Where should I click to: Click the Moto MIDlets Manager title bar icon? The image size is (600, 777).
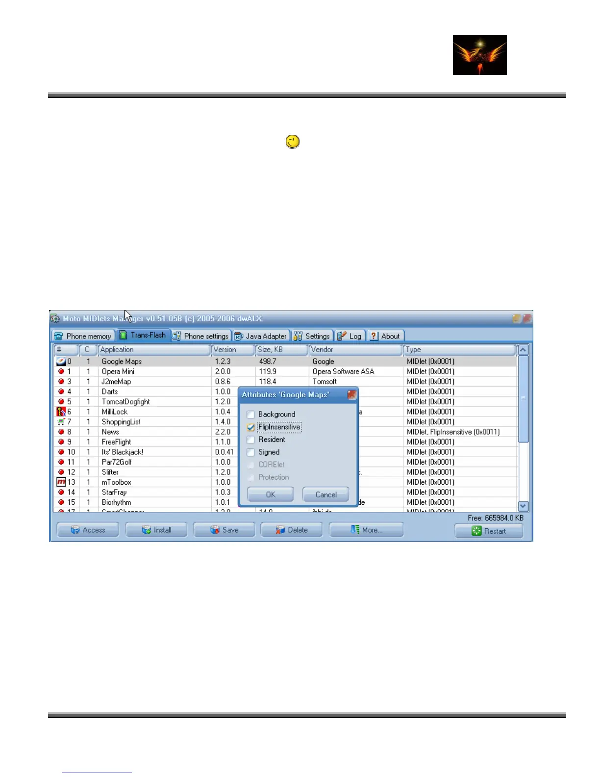(x=55, y=318)
